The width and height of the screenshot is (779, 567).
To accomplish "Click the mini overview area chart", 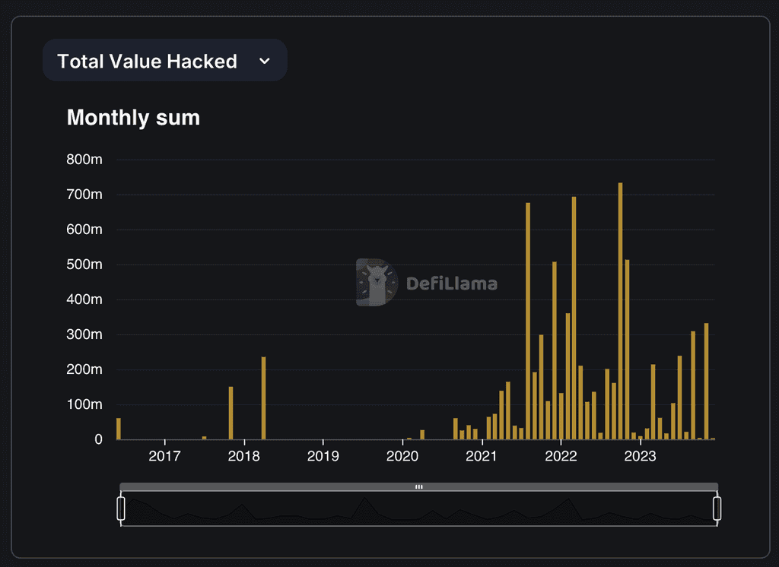I will [419, 509].
